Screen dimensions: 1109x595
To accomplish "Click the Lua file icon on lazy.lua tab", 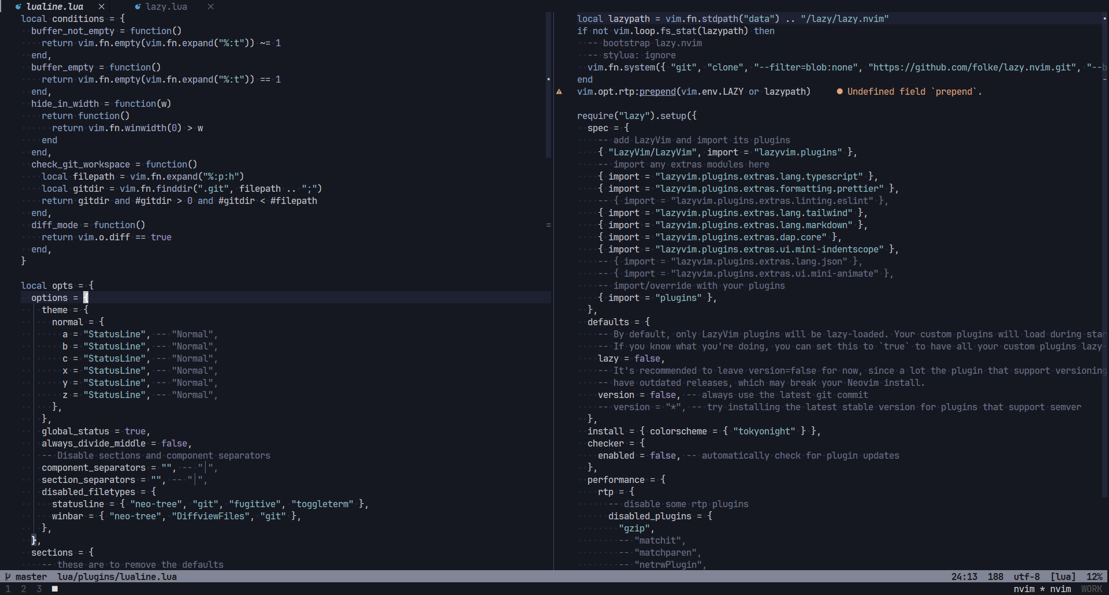I will pos(137,6).
